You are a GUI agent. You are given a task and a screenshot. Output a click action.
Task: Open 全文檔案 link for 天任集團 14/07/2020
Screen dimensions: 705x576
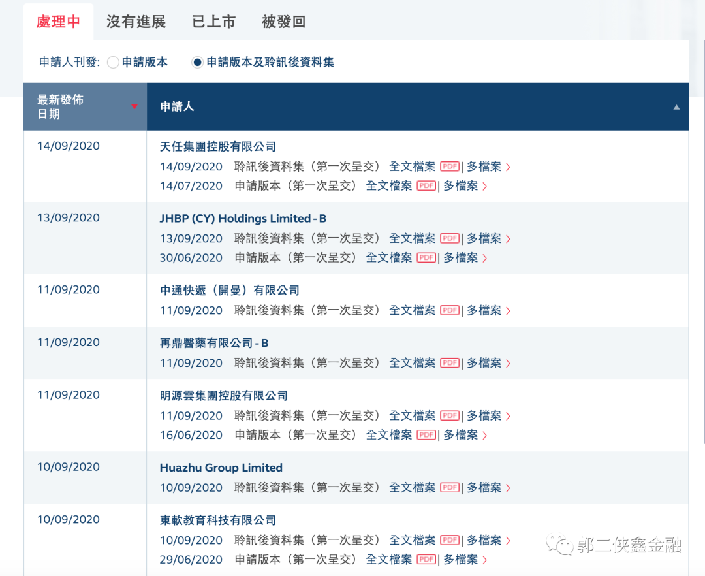click(x=389, y=185)
